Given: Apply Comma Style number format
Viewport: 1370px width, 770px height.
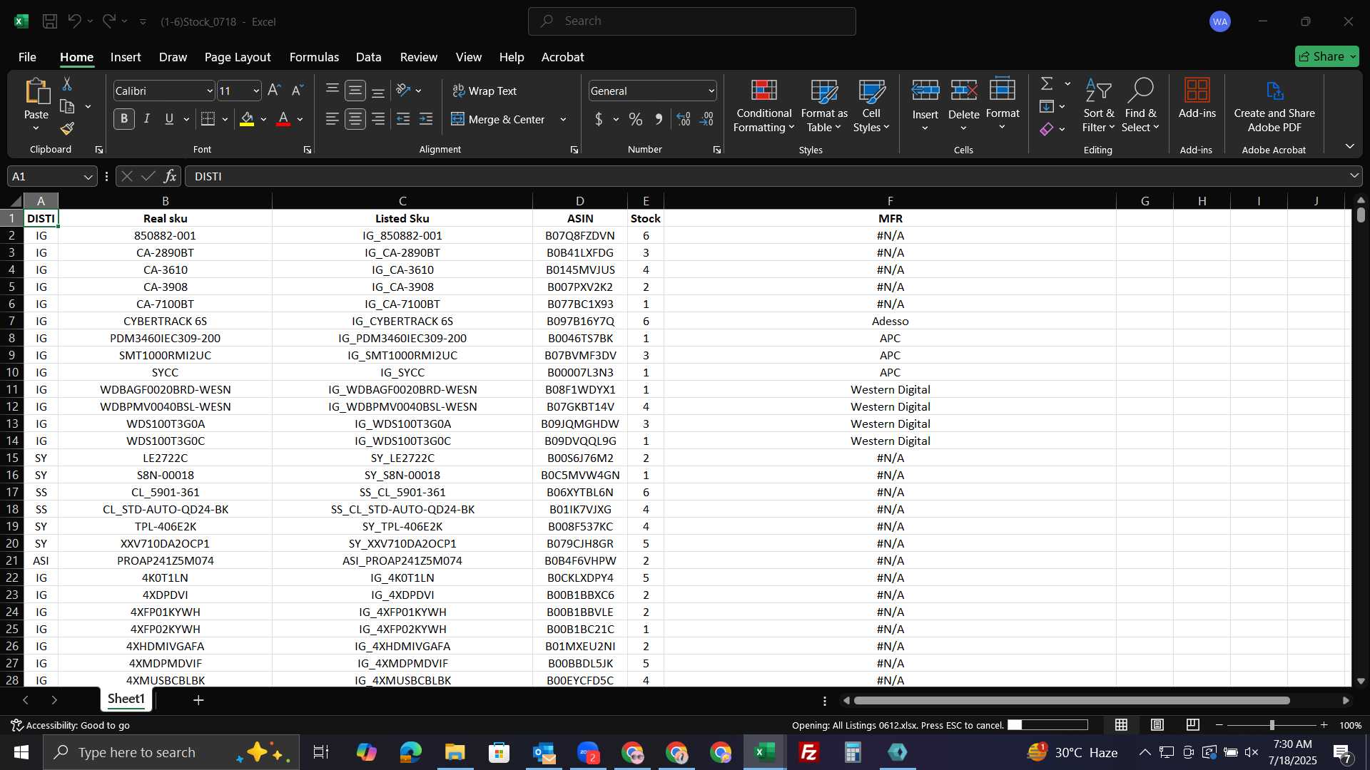Looking at the screenshot, I should pyautogui.click(x=659, y=119).
